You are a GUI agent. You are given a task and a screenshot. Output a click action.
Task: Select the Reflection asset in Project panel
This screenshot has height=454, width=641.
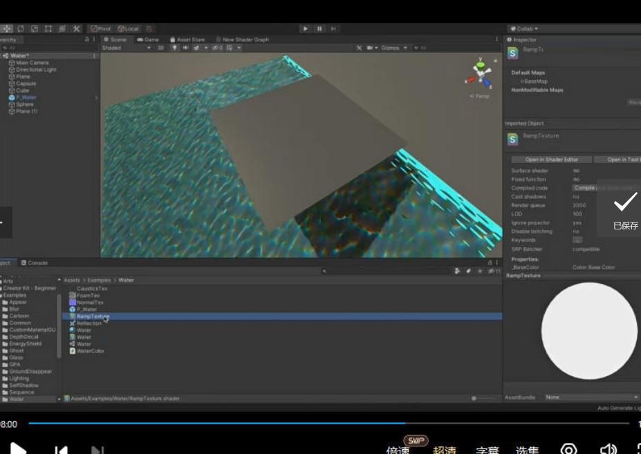(x=89, y=323)
